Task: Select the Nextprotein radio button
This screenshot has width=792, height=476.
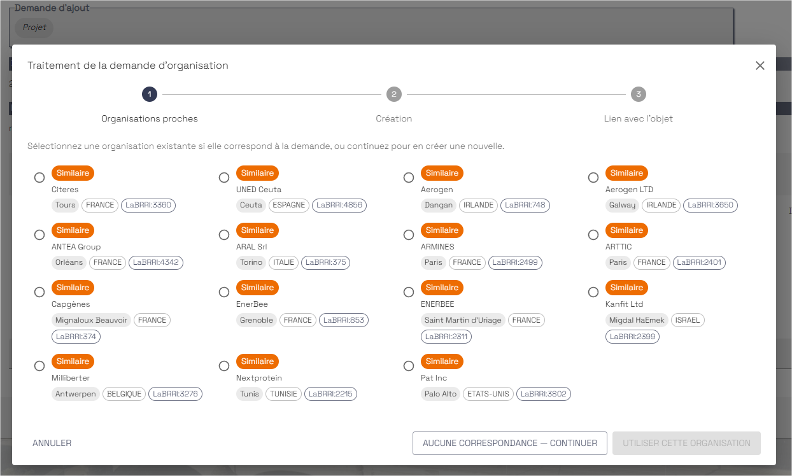Action: tap(224, 366)
